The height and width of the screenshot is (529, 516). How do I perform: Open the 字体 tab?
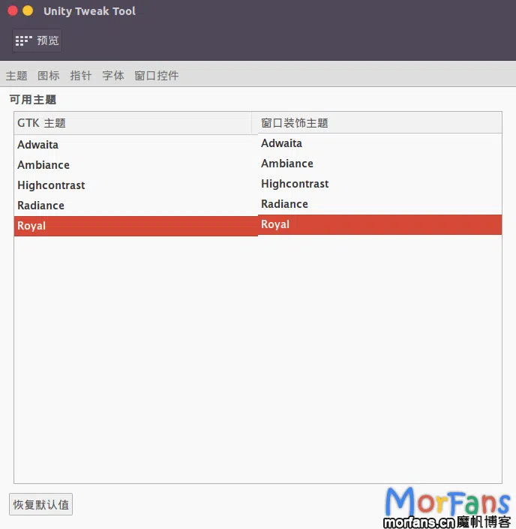click(x=113, y=76)
